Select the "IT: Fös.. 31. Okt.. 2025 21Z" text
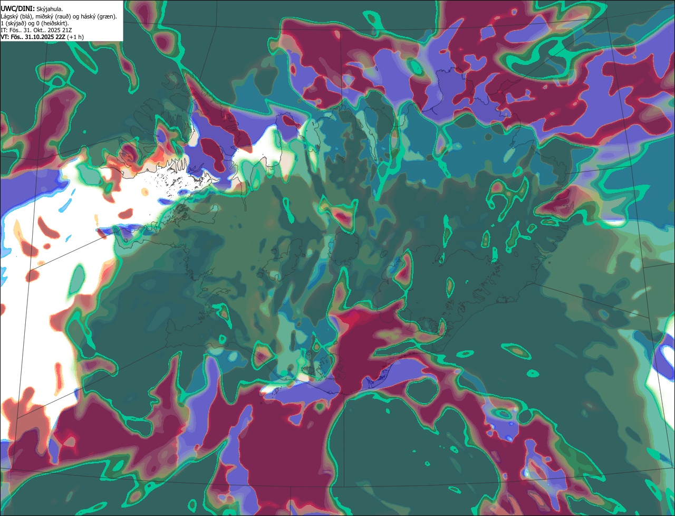This screenshot has height=516, width=675. click(37, 30)
